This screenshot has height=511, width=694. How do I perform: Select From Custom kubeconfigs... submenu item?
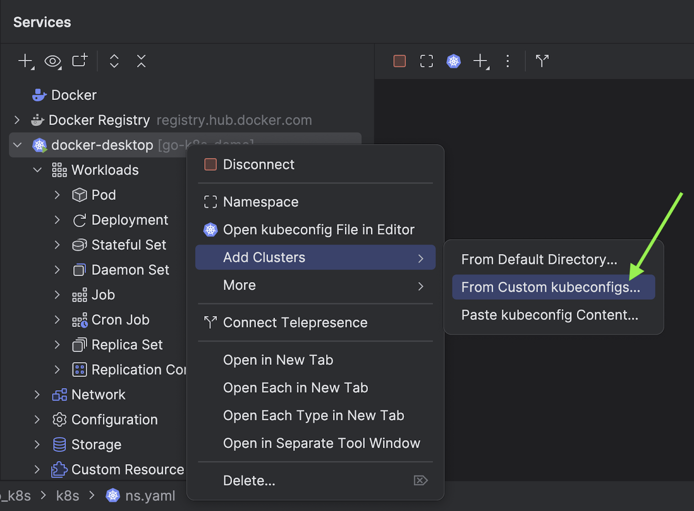point(553,287)
